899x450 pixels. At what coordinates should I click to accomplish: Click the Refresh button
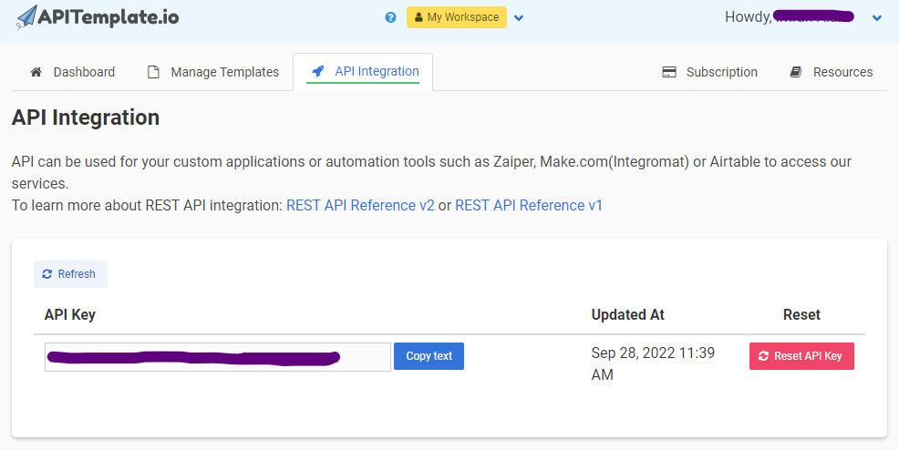[70, 274]
